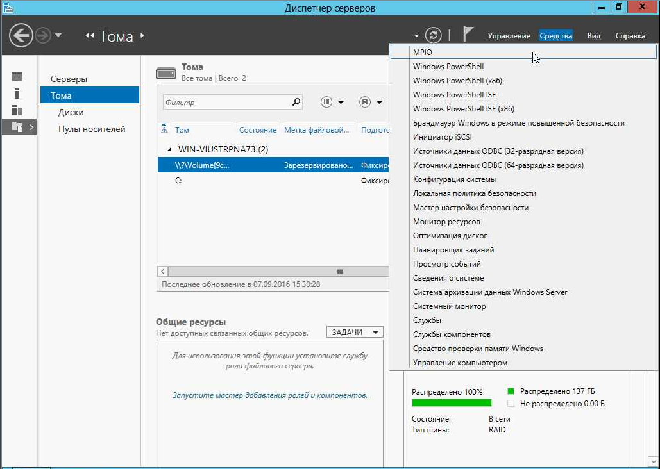Open the Управление menu

(x=509, y=36)
